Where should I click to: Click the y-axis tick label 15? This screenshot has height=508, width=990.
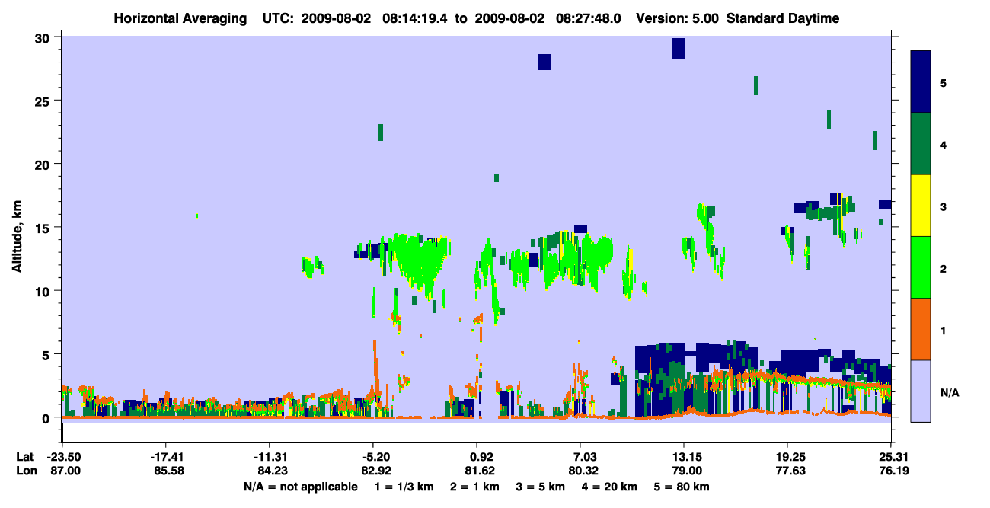coord(44,227)
